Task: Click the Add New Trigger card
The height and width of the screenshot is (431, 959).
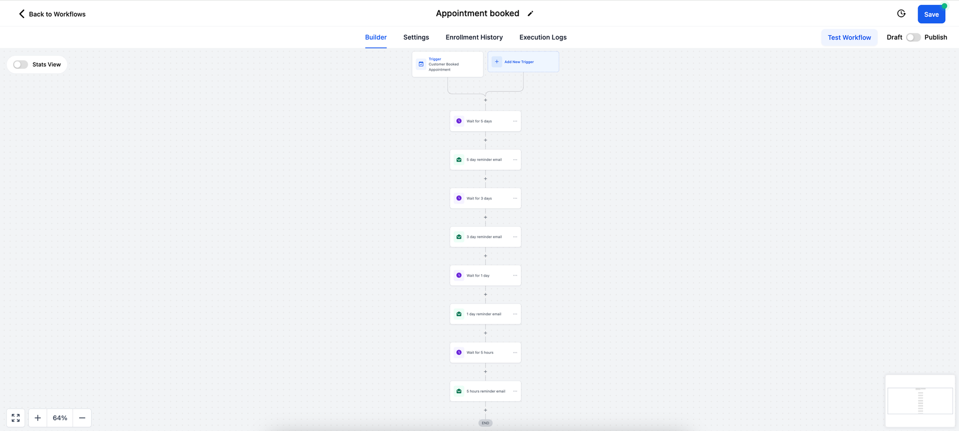Action: [x=523, y=62]
